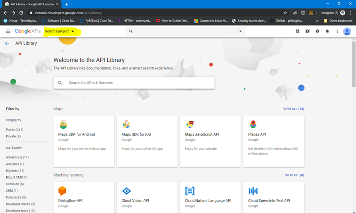Screen dimensions: 356x213
Task: Click the Maps SDK for iOS icon
Action: pos(127,124)
